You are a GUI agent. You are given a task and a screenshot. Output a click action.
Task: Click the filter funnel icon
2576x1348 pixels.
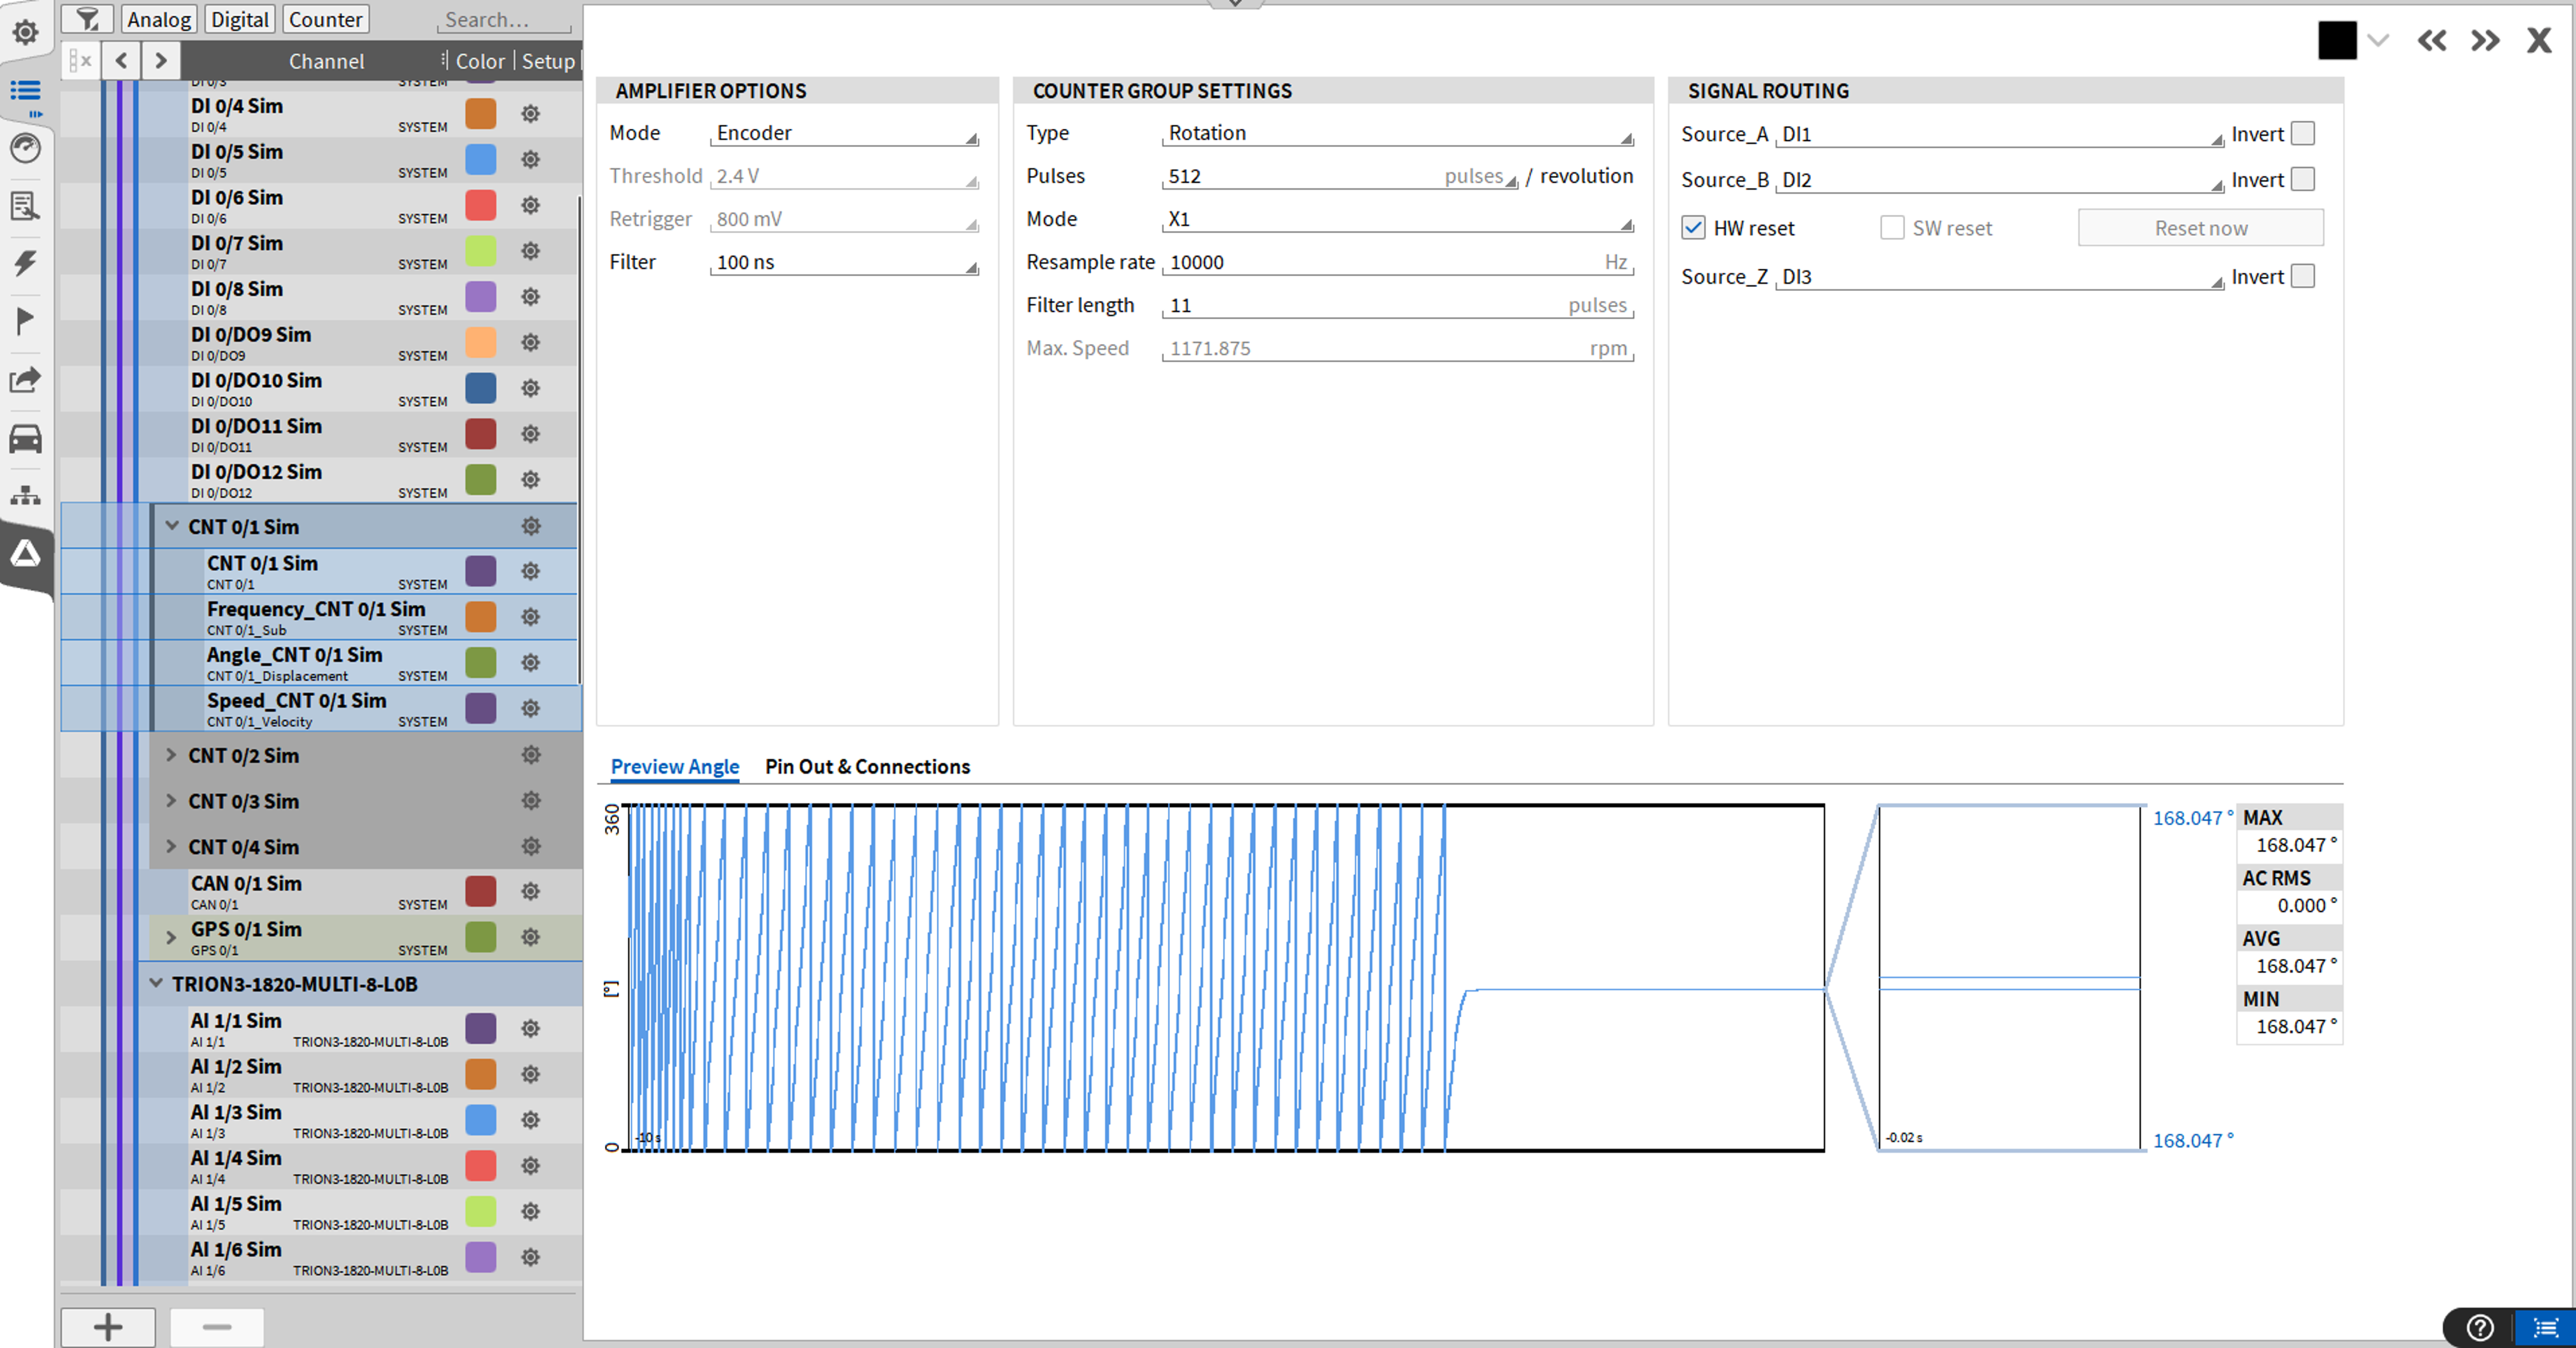pos(88,19)
